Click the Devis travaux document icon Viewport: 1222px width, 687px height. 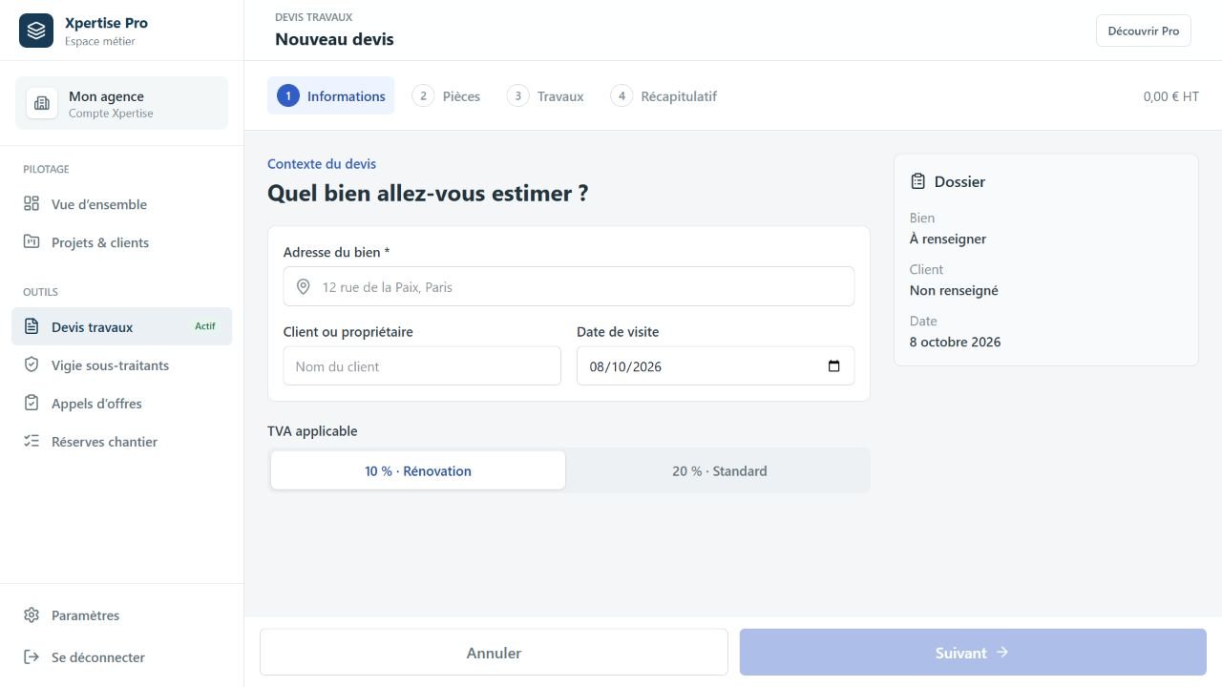(x=32, y=326)
